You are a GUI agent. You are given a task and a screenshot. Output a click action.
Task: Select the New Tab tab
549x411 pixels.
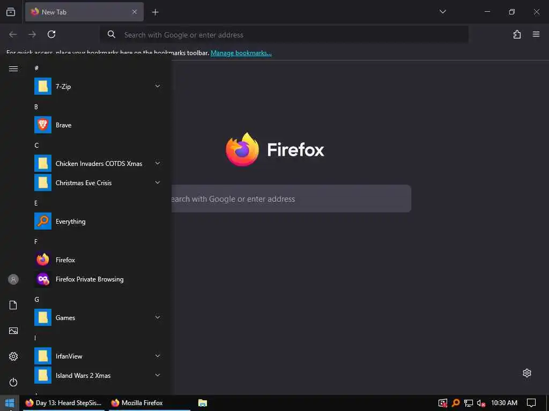coord(84,12)
